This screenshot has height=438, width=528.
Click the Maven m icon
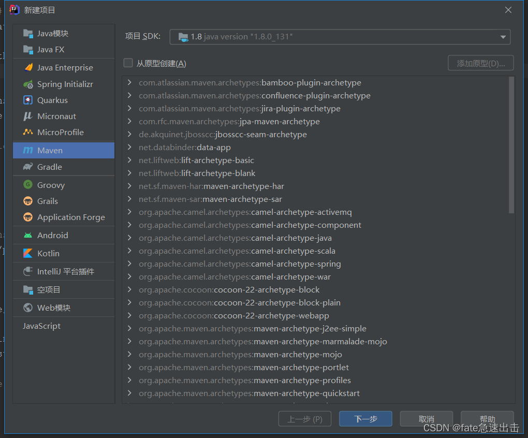(28, 150)
